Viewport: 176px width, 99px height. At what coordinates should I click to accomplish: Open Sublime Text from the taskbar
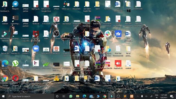(x=125, y=96)
